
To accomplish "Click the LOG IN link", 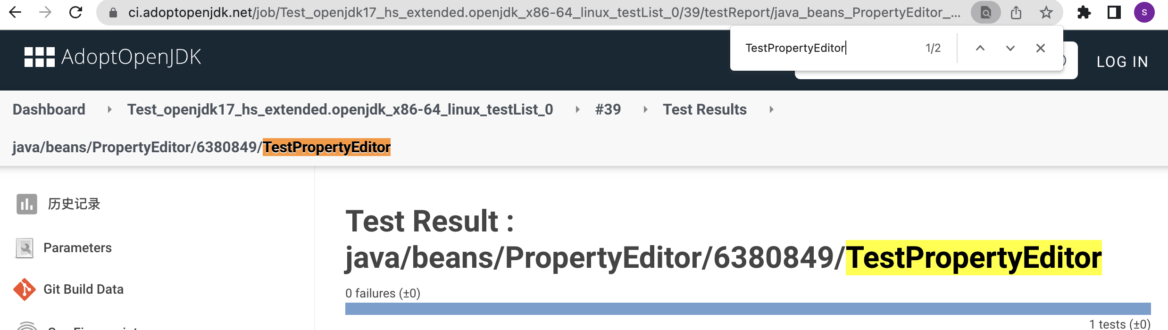I will pyautogui.click(x=1122, y=62).
